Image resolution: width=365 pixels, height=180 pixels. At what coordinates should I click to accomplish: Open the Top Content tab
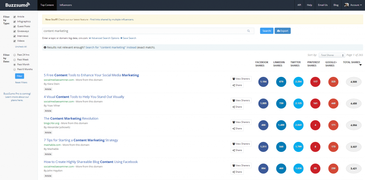click(47, 5)
